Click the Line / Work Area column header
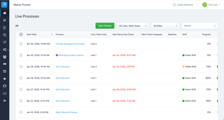The width and height of the screenshot is (224, 120). click(99, 34)
